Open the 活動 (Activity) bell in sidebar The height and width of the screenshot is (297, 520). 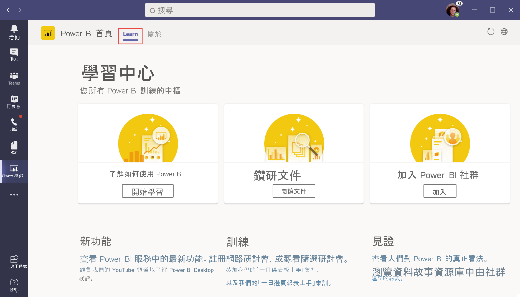tap(14, 32)
